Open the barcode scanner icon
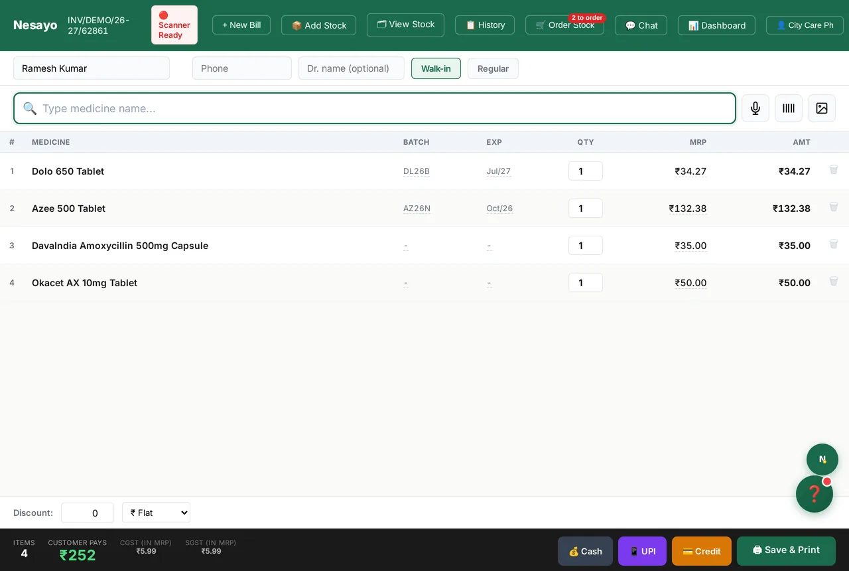Screen dimensions: 849x571 tap(789, 108)
